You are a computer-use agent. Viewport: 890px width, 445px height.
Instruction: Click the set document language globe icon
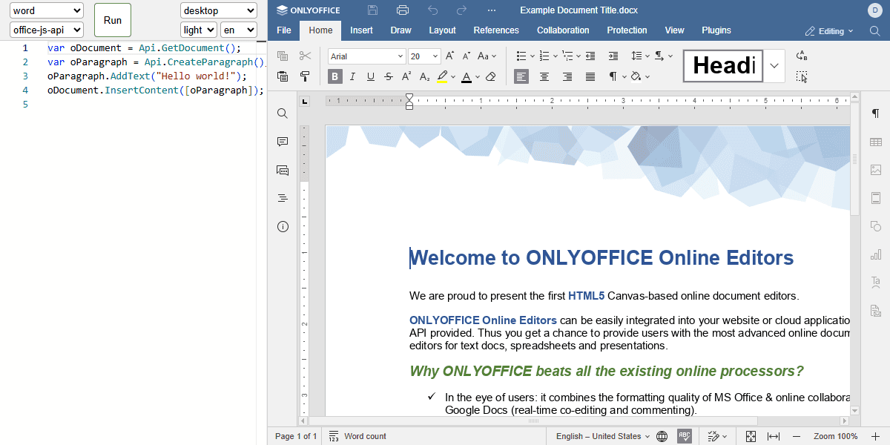662,436
